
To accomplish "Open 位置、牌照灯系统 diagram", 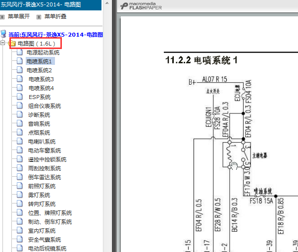I will [x=50, y=213].
